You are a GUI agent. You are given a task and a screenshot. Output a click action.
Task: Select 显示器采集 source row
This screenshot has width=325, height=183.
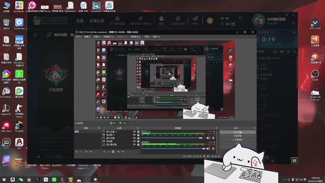point(121,144)
